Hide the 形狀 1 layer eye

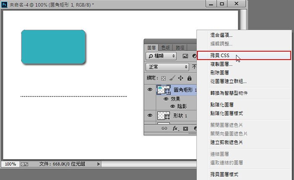coord(150,115)
